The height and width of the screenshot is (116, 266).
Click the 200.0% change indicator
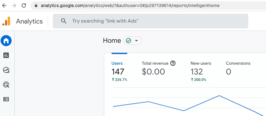(x=199, y=80)
